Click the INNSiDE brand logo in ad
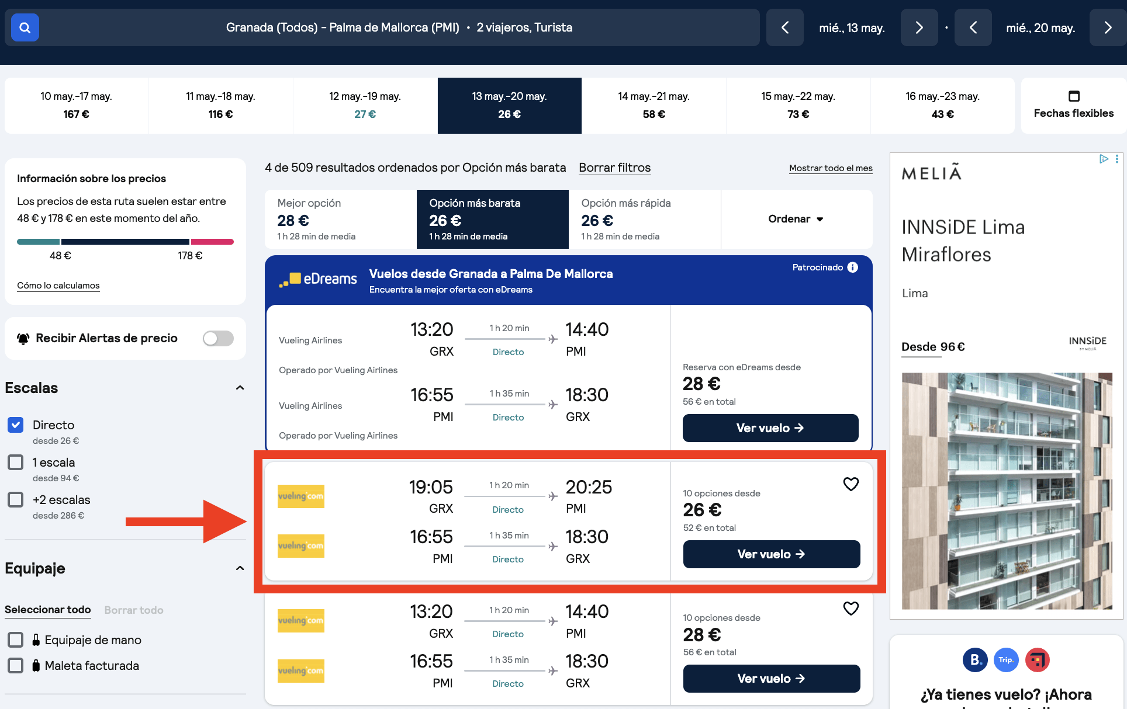Viewport: 1127px width, 709px height. tap(1088, 342)
